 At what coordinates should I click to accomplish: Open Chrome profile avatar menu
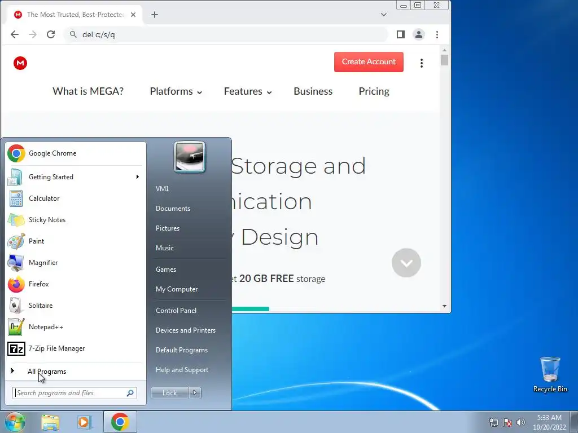pos(419,34)
